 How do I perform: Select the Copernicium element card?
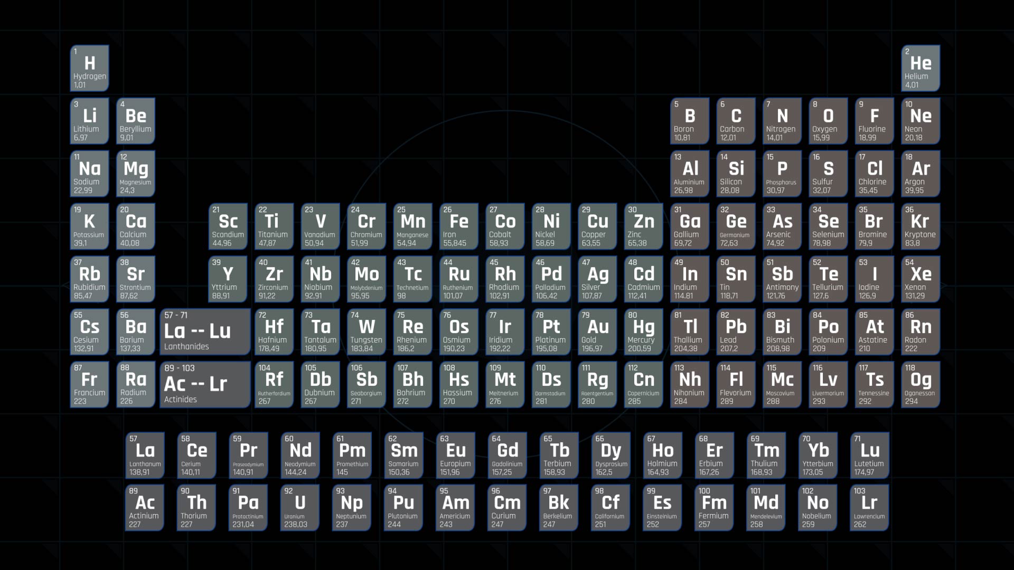coord(644,385)
